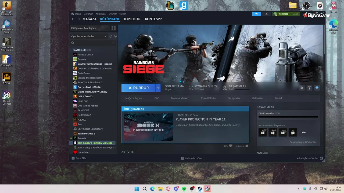Open Counter-Strike Global Offensive desktop shortcut
Viewport: 344px width, 193px height.
pos(7,8)
